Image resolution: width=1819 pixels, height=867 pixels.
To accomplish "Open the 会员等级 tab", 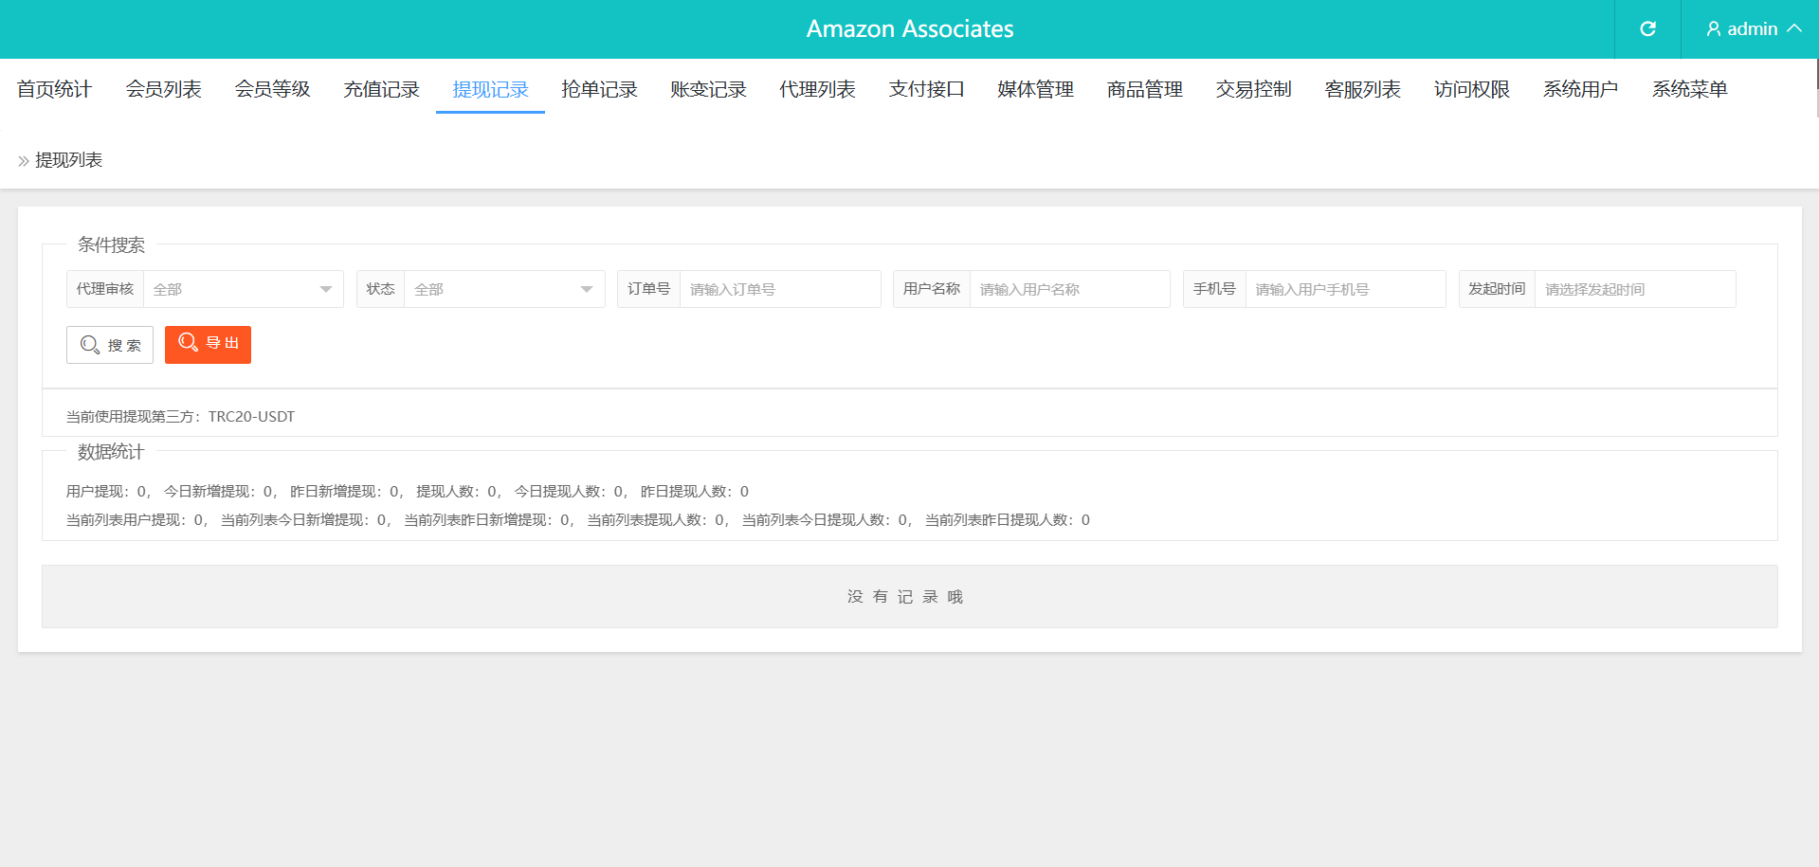I will (x=272, y=89).
